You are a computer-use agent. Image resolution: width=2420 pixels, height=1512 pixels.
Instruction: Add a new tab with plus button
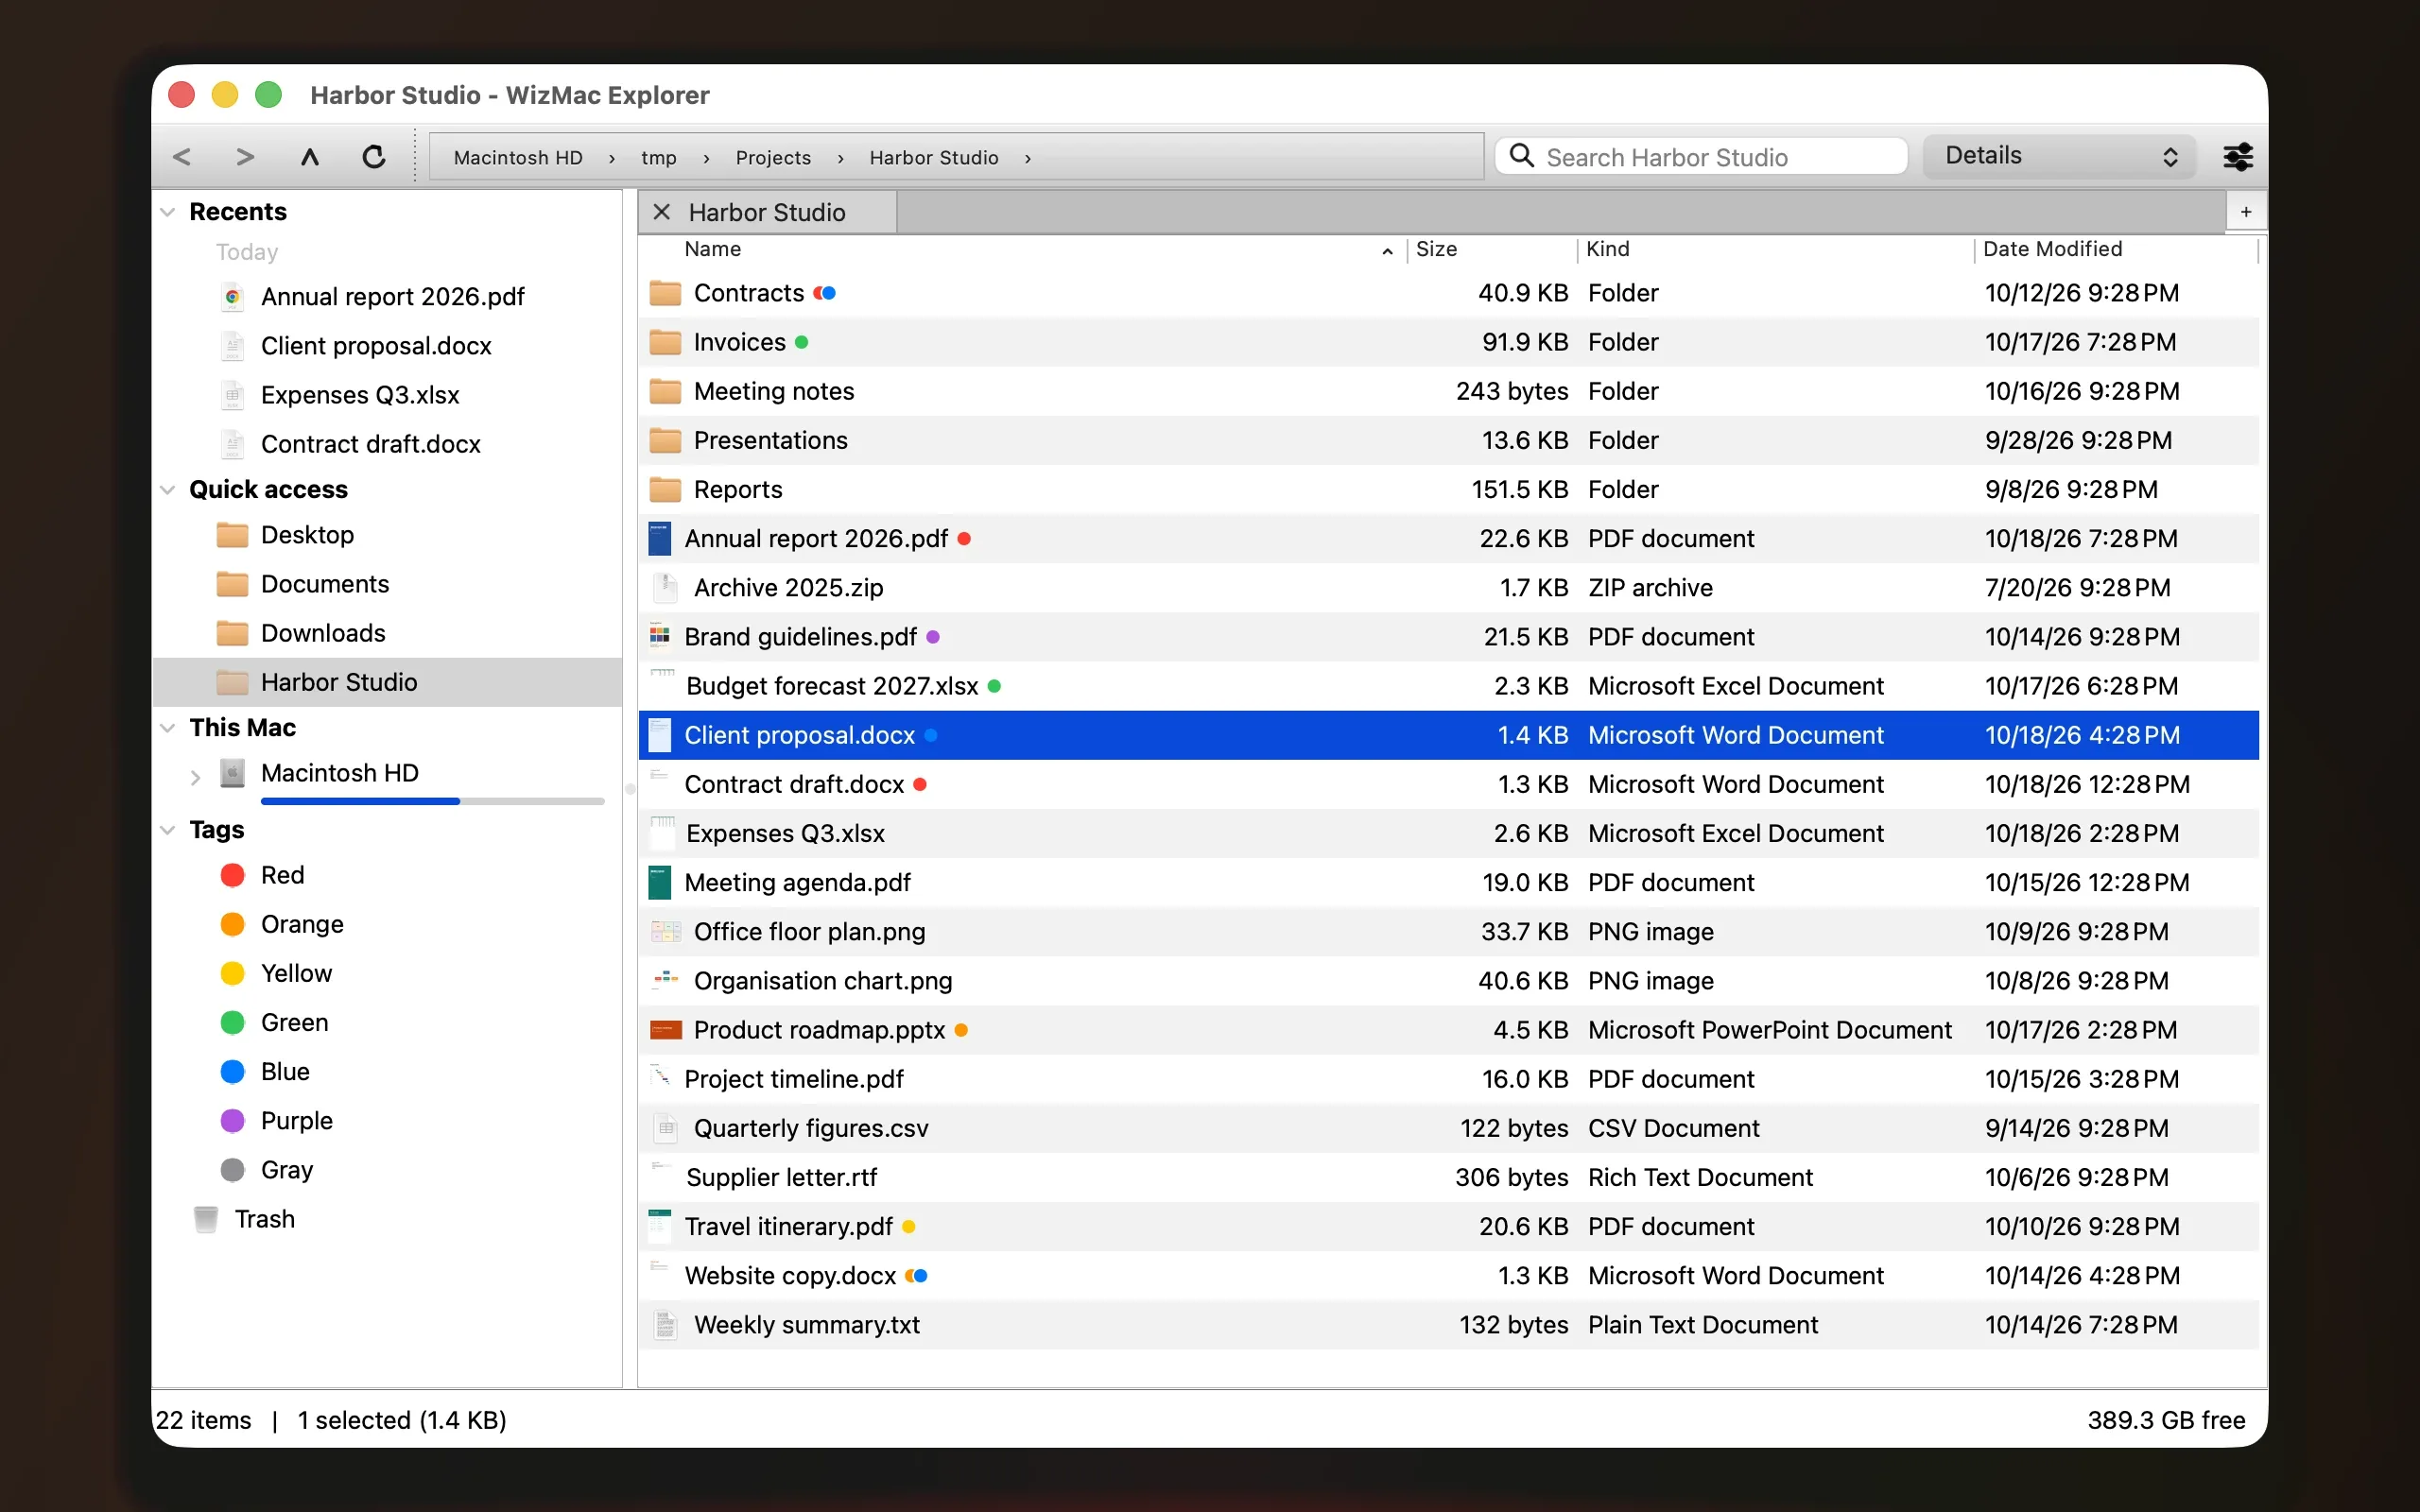(x=2245, y=212)
